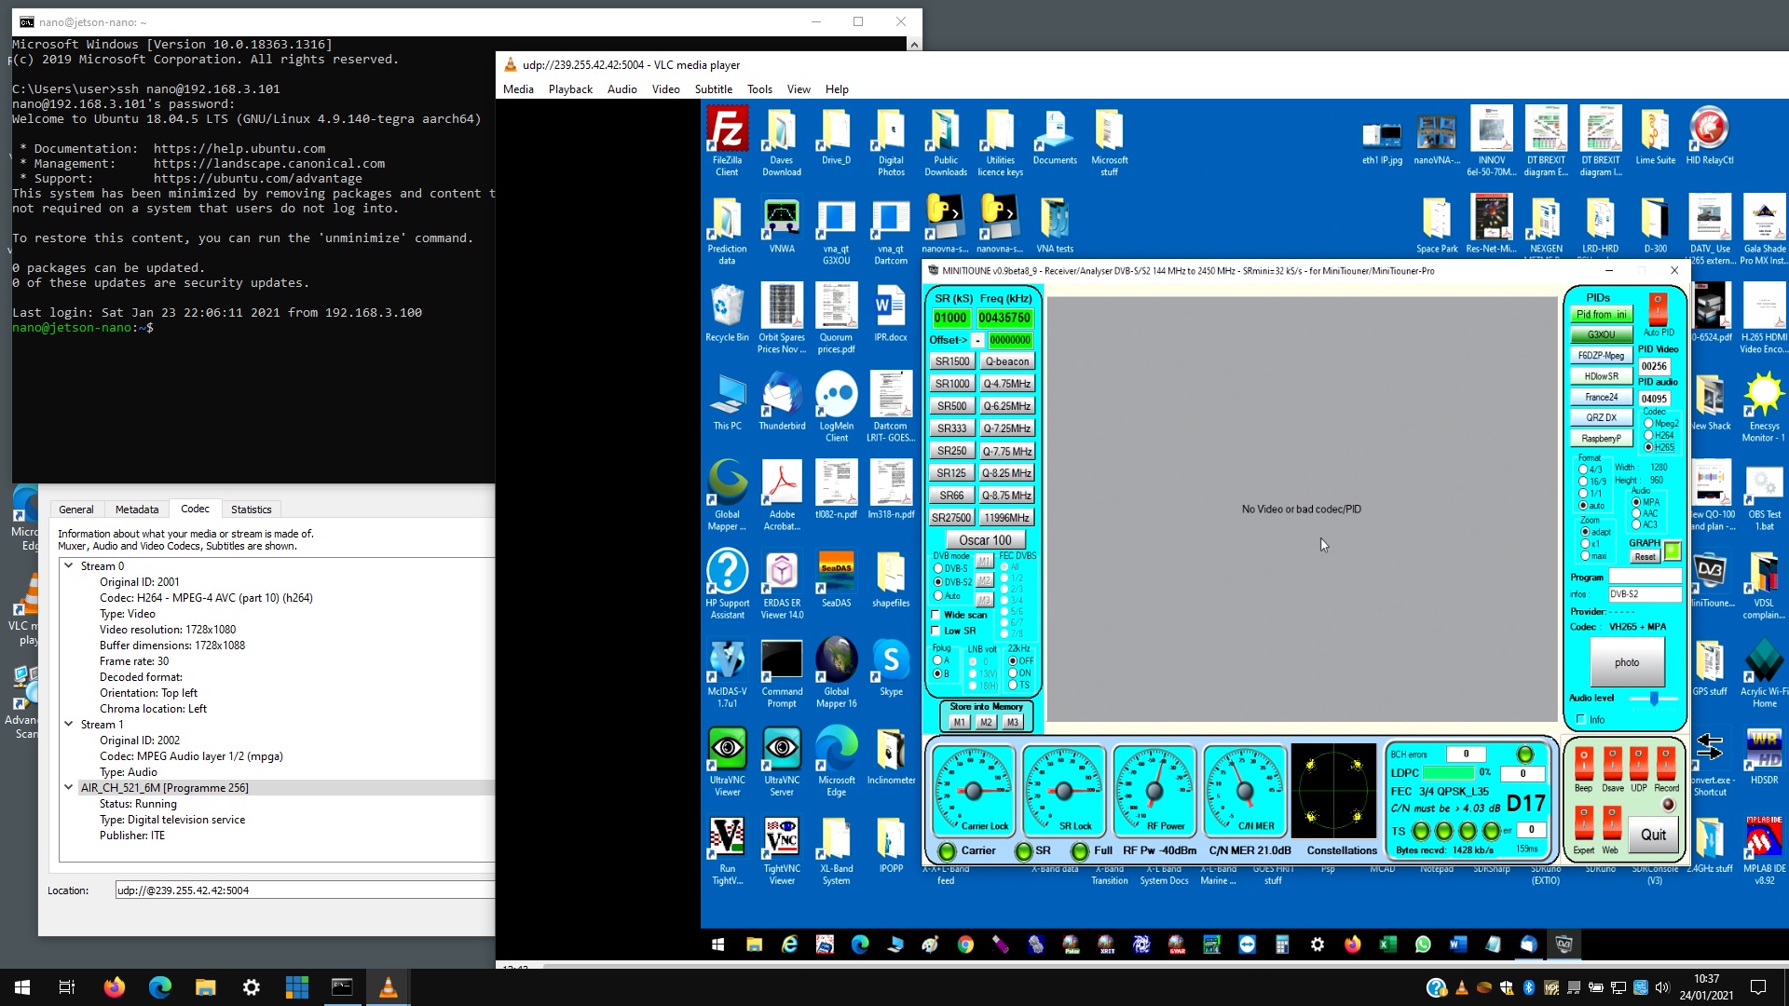Image resolution: width=1789 pixels, height=1006 pixels.
Task: Collapse AIR_CH_521_6M programme node
Action: (69, 787)
